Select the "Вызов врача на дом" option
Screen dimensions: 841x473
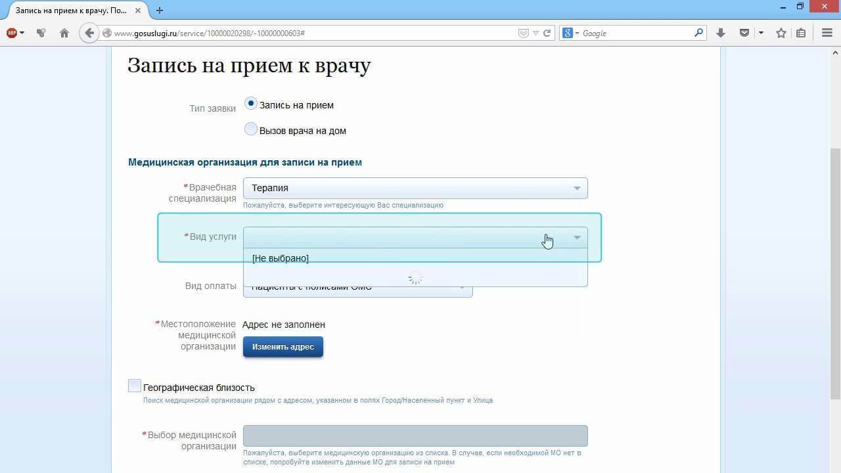pyautogui.click(x=250, y=129)
